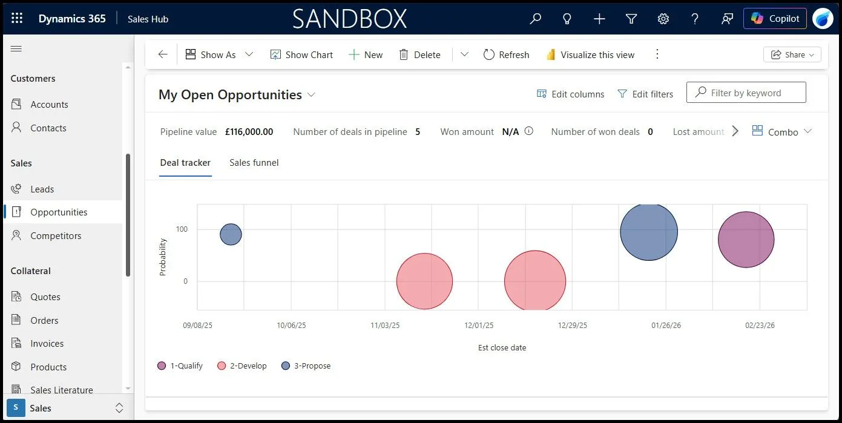Switch to Sales funnel tab

point(254,162)
